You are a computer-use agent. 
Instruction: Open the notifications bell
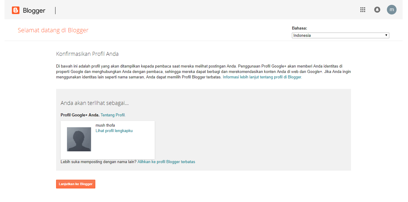377,10
